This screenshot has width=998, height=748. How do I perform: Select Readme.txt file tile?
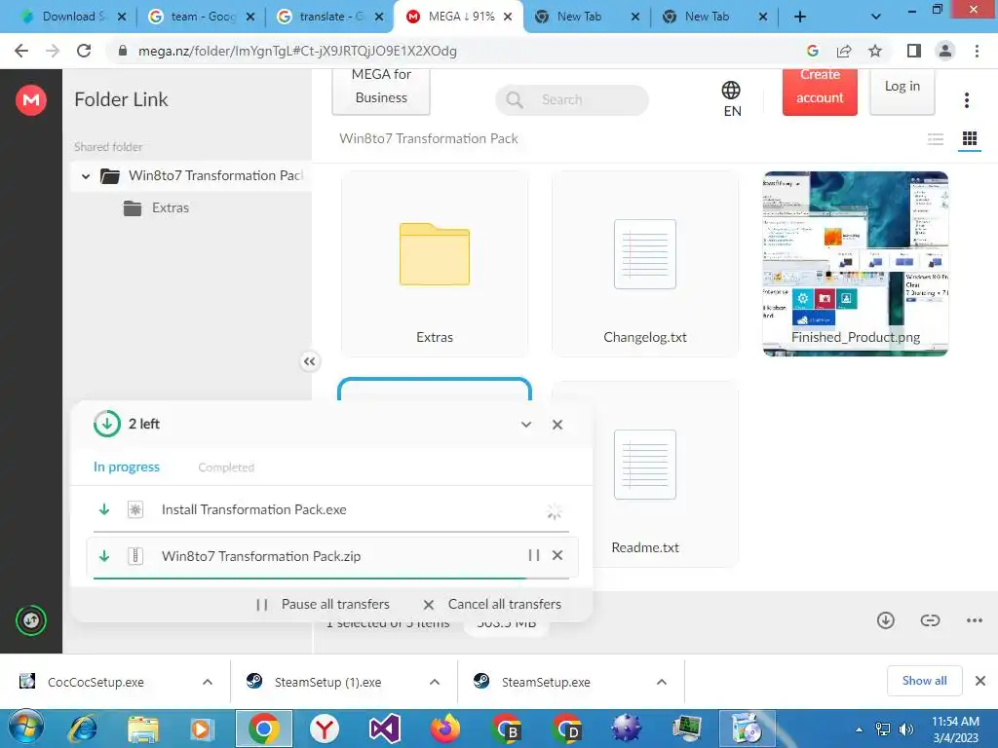pyautogui.click(x=645, y=474)
